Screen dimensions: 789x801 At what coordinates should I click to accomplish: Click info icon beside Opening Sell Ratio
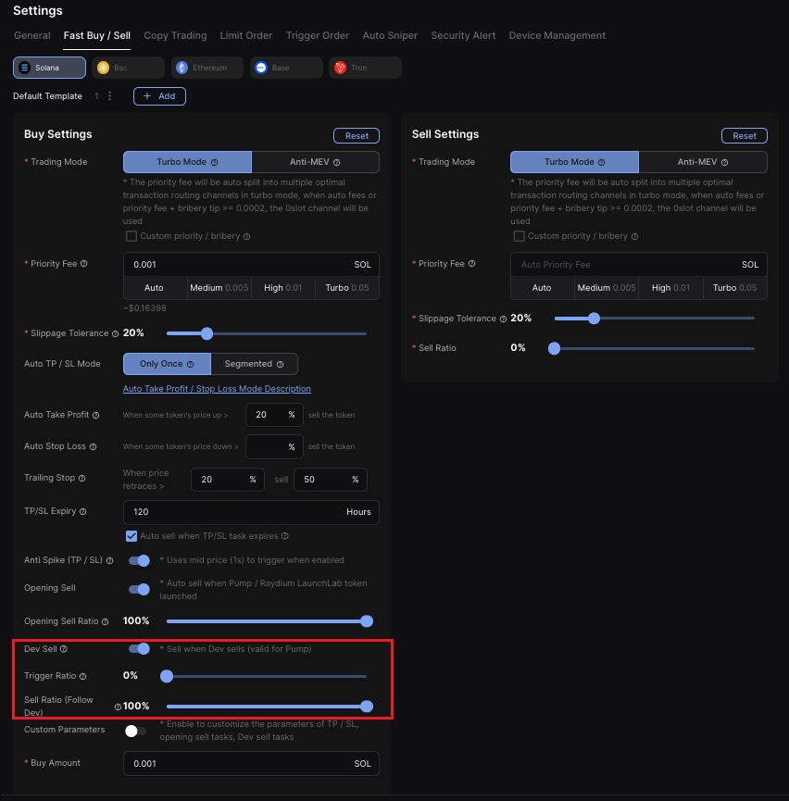tap(105, 621)
